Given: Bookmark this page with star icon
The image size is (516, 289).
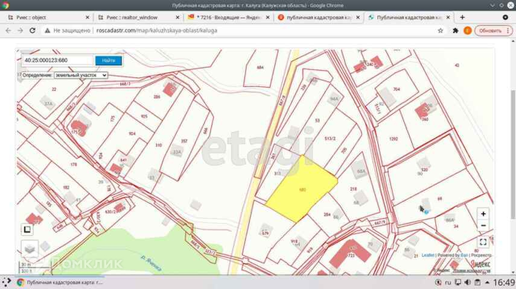Looking at the screenshot, I should (440, 30).
